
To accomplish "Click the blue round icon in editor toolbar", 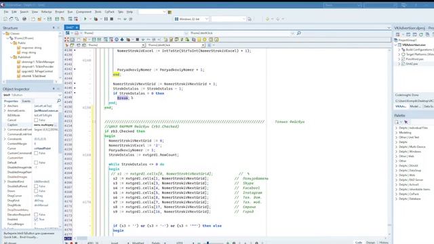I will point(117,39).
